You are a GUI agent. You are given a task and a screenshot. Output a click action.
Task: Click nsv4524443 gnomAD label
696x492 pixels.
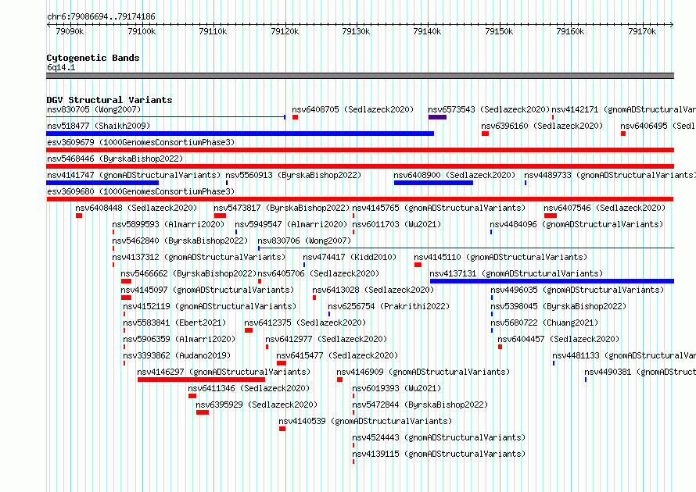click(x=439, y=437)
